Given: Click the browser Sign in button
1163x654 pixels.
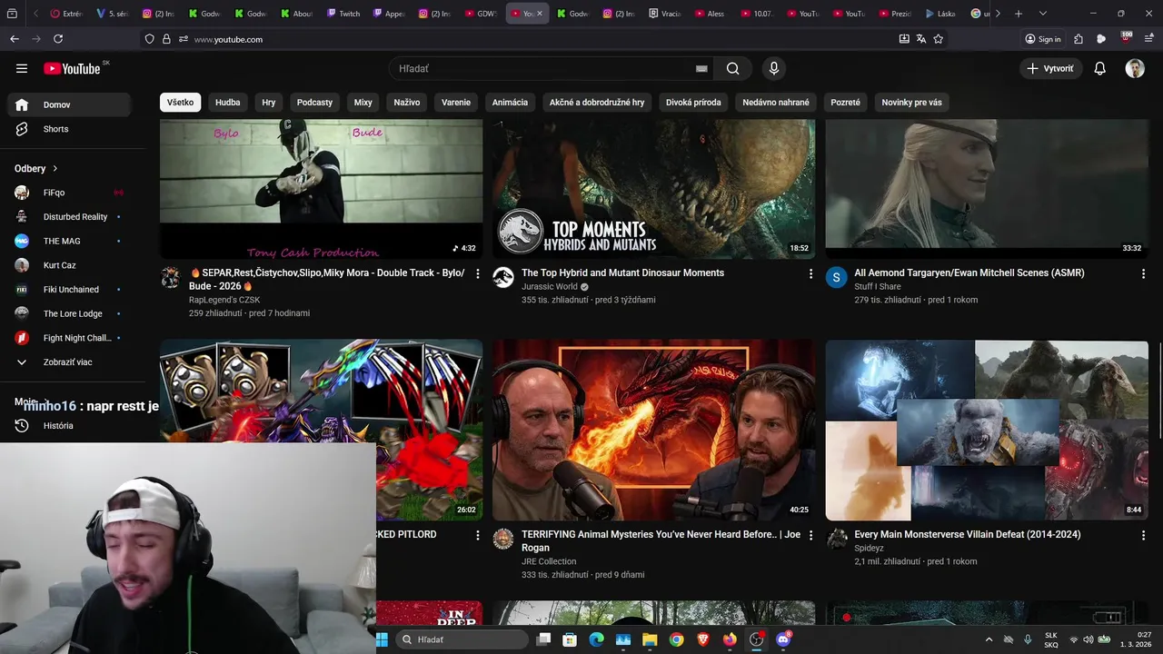Looking at the screenshot, I should pos(1043,39).
